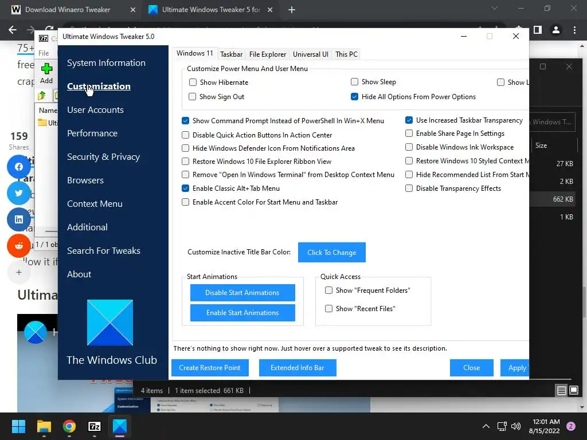Select the Windows 11 tab
This screenshot has width=587, height=440.
coord(195,53)
